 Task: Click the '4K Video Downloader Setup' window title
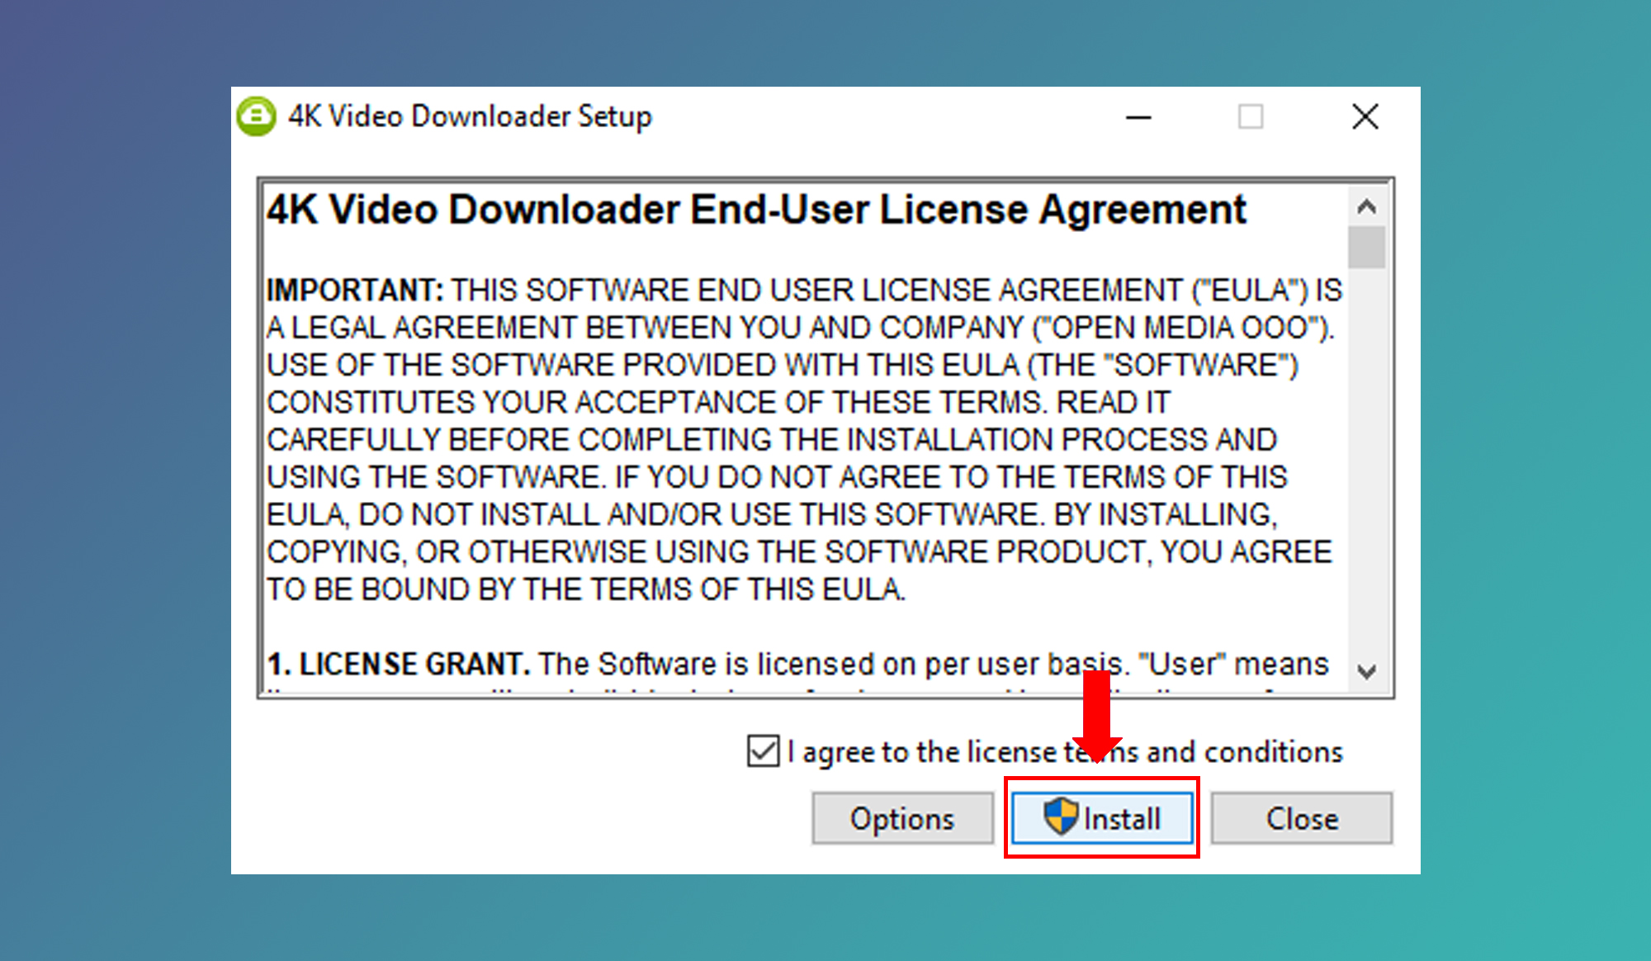point(470,116)
